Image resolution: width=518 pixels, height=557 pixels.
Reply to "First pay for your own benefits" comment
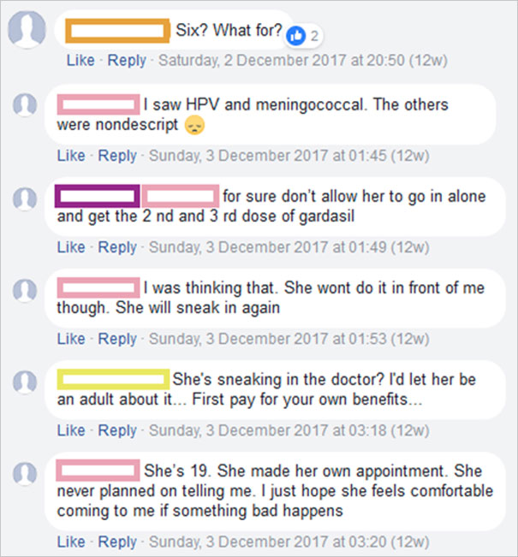117,430
